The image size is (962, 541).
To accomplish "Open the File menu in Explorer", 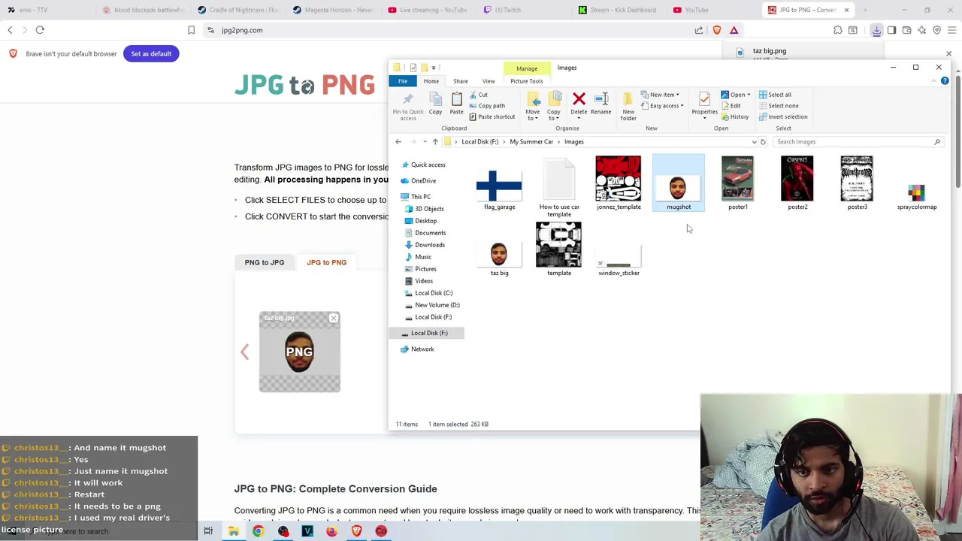I will pos(403,81).
